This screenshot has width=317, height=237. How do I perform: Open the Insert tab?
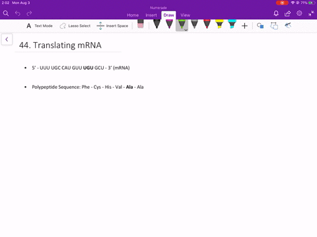[151, 15]
